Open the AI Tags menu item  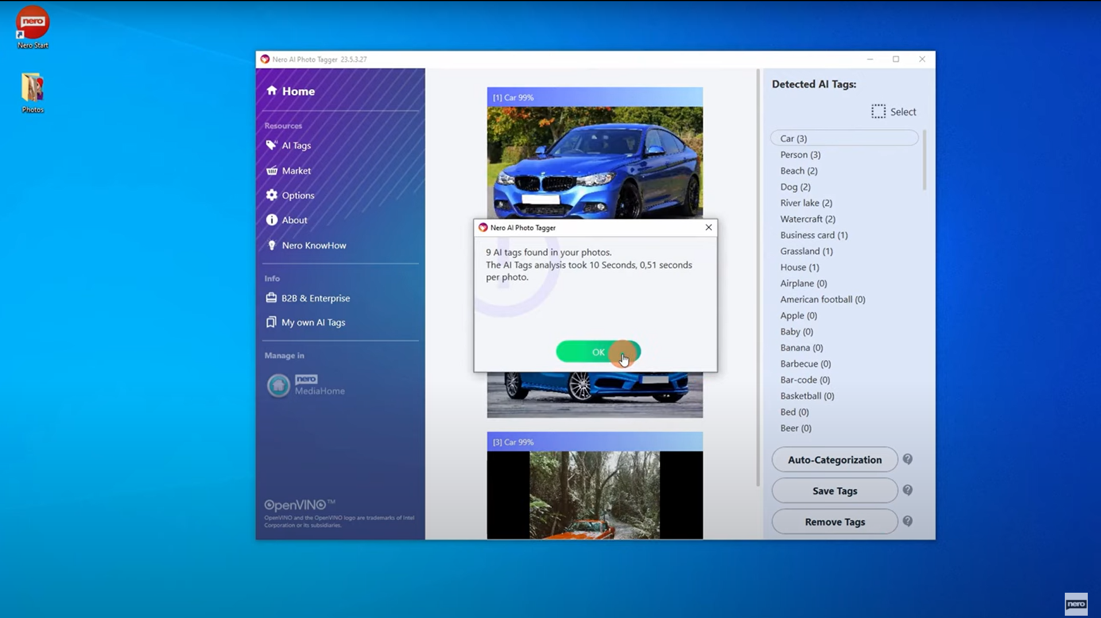pos(296,145)
